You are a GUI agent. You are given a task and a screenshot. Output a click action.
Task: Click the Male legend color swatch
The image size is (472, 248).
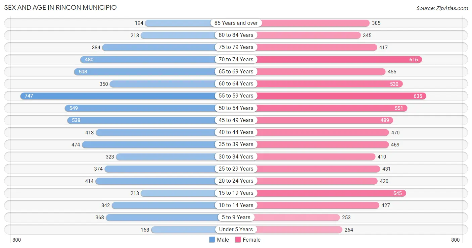click(212, 240)
